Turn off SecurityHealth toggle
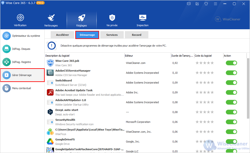250x153 pixels. [x=231, y=122]
